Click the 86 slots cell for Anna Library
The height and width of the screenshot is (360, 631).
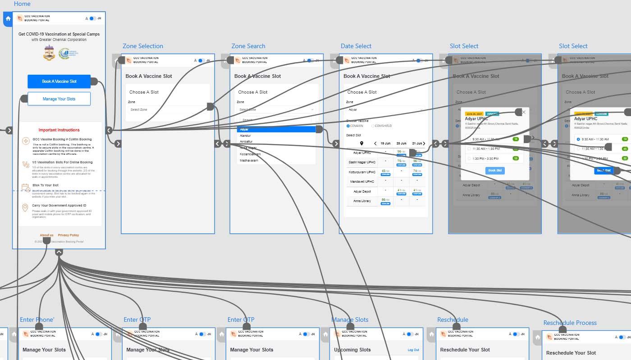coord(385,201)
